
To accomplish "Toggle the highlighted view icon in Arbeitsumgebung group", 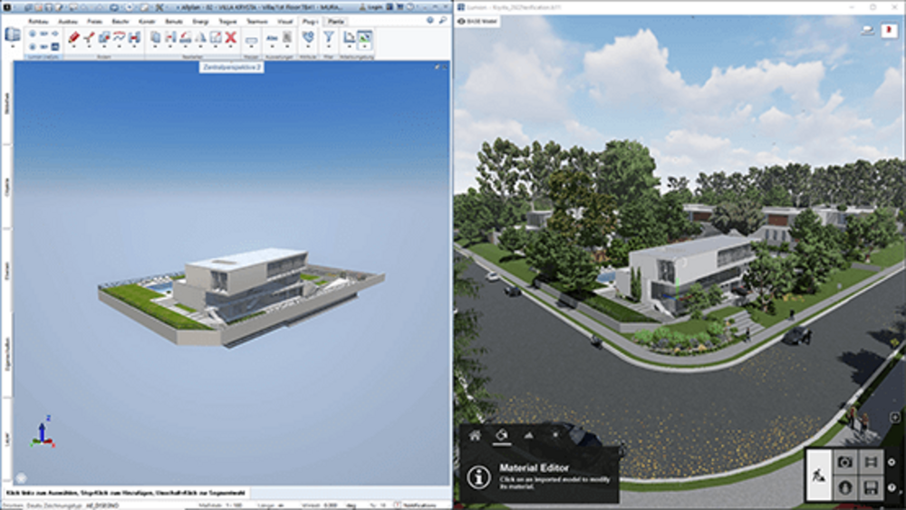I will (x=364, y=37).
